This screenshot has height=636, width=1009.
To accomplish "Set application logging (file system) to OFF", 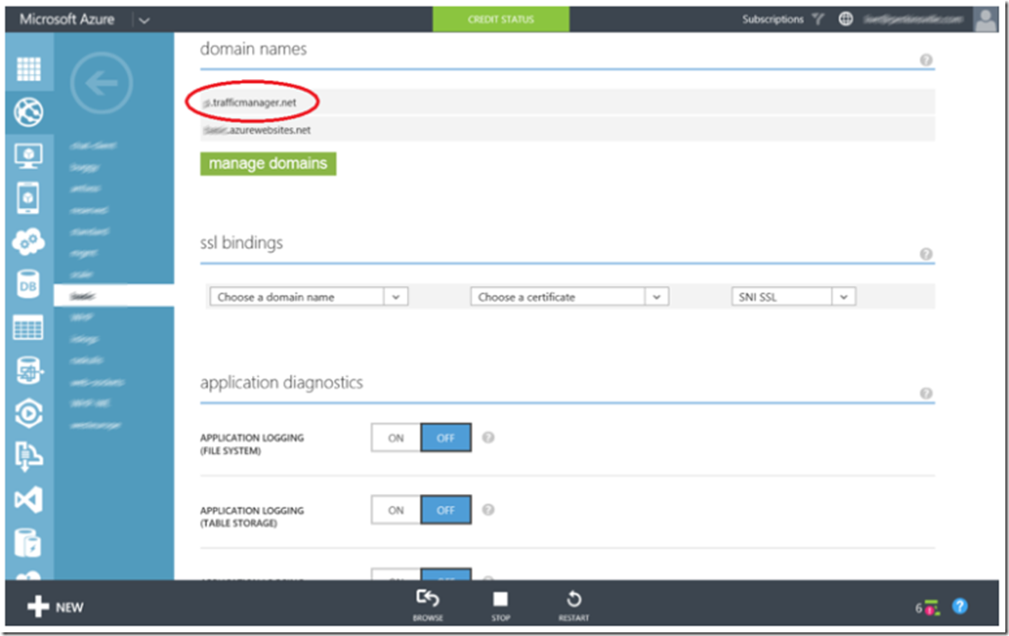I will pos(446,438).
